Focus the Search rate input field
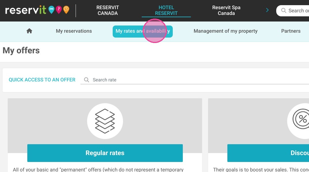The image size is (309, 172). pos(195,80)
